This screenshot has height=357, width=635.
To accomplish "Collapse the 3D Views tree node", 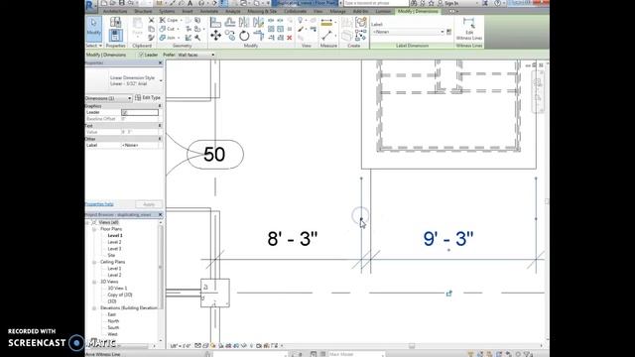I will (x=94, y=282).
